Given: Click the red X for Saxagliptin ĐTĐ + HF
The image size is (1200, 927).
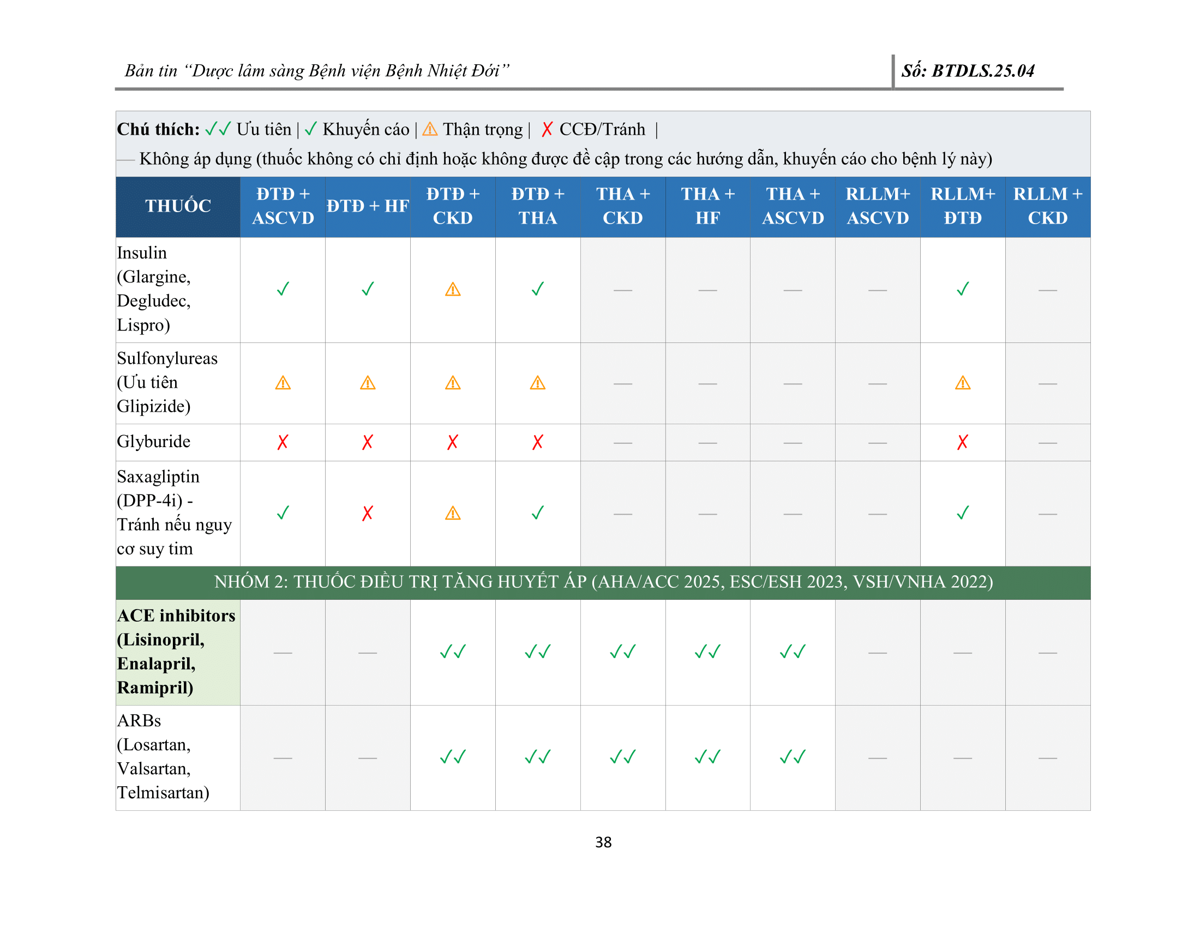Looking at the screenshot, I should pyautogui.click(x=368, y=513).
